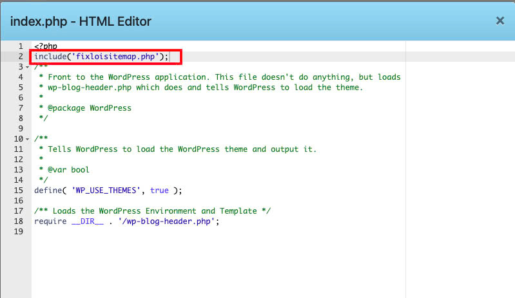This screenshot has width=515, height=298.
Task: Click line number 18 in the gutter
Action: click(x=19, y=221)
